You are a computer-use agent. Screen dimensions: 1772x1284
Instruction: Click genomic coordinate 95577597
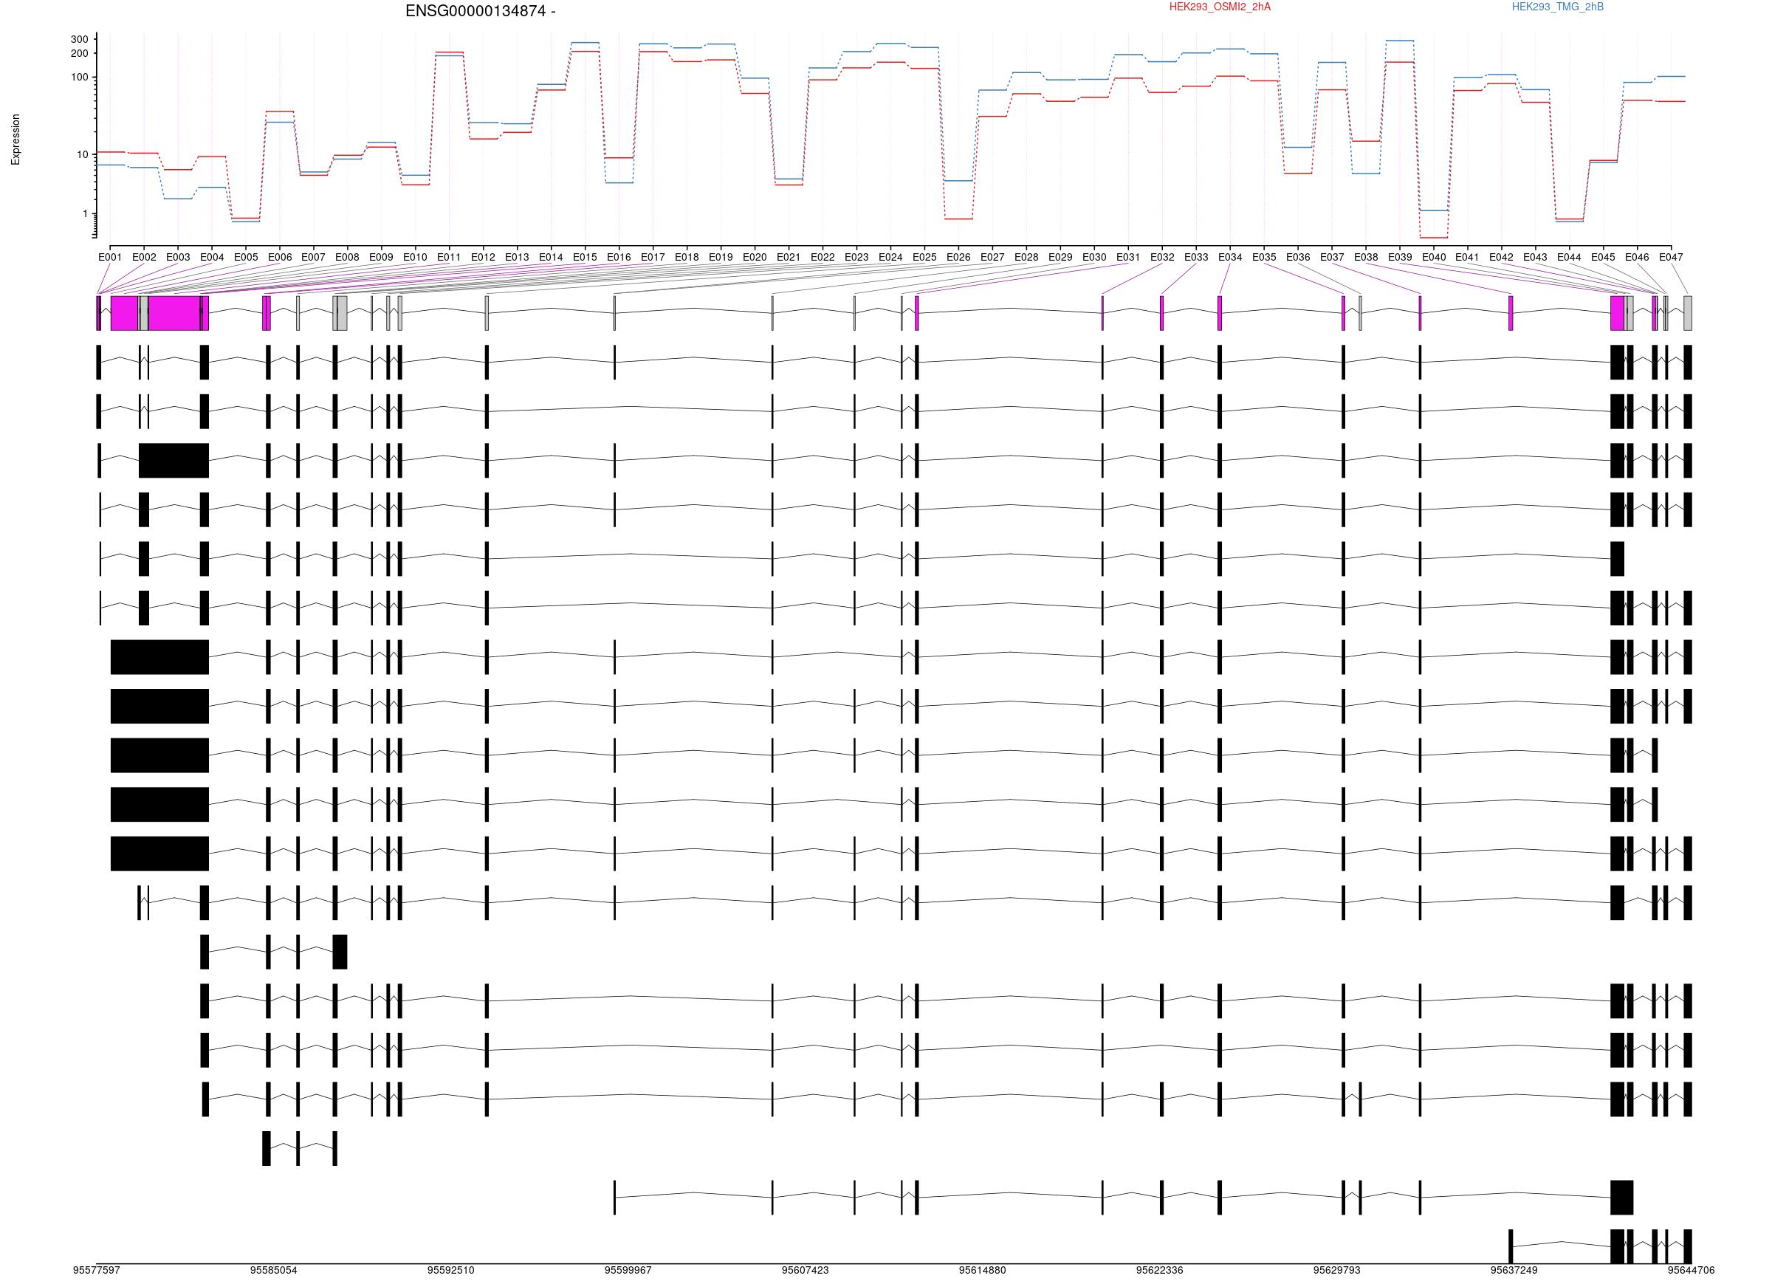pyautogui.click(x=97, y=1271)
